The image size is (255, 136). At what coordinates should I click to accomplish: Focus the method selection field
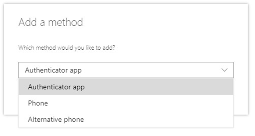126,70
